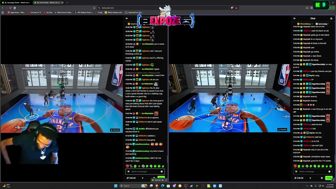This screenshot has width=336, height=189.
Task: Open emoji picker in the right chat
Action: coord(329,171)
